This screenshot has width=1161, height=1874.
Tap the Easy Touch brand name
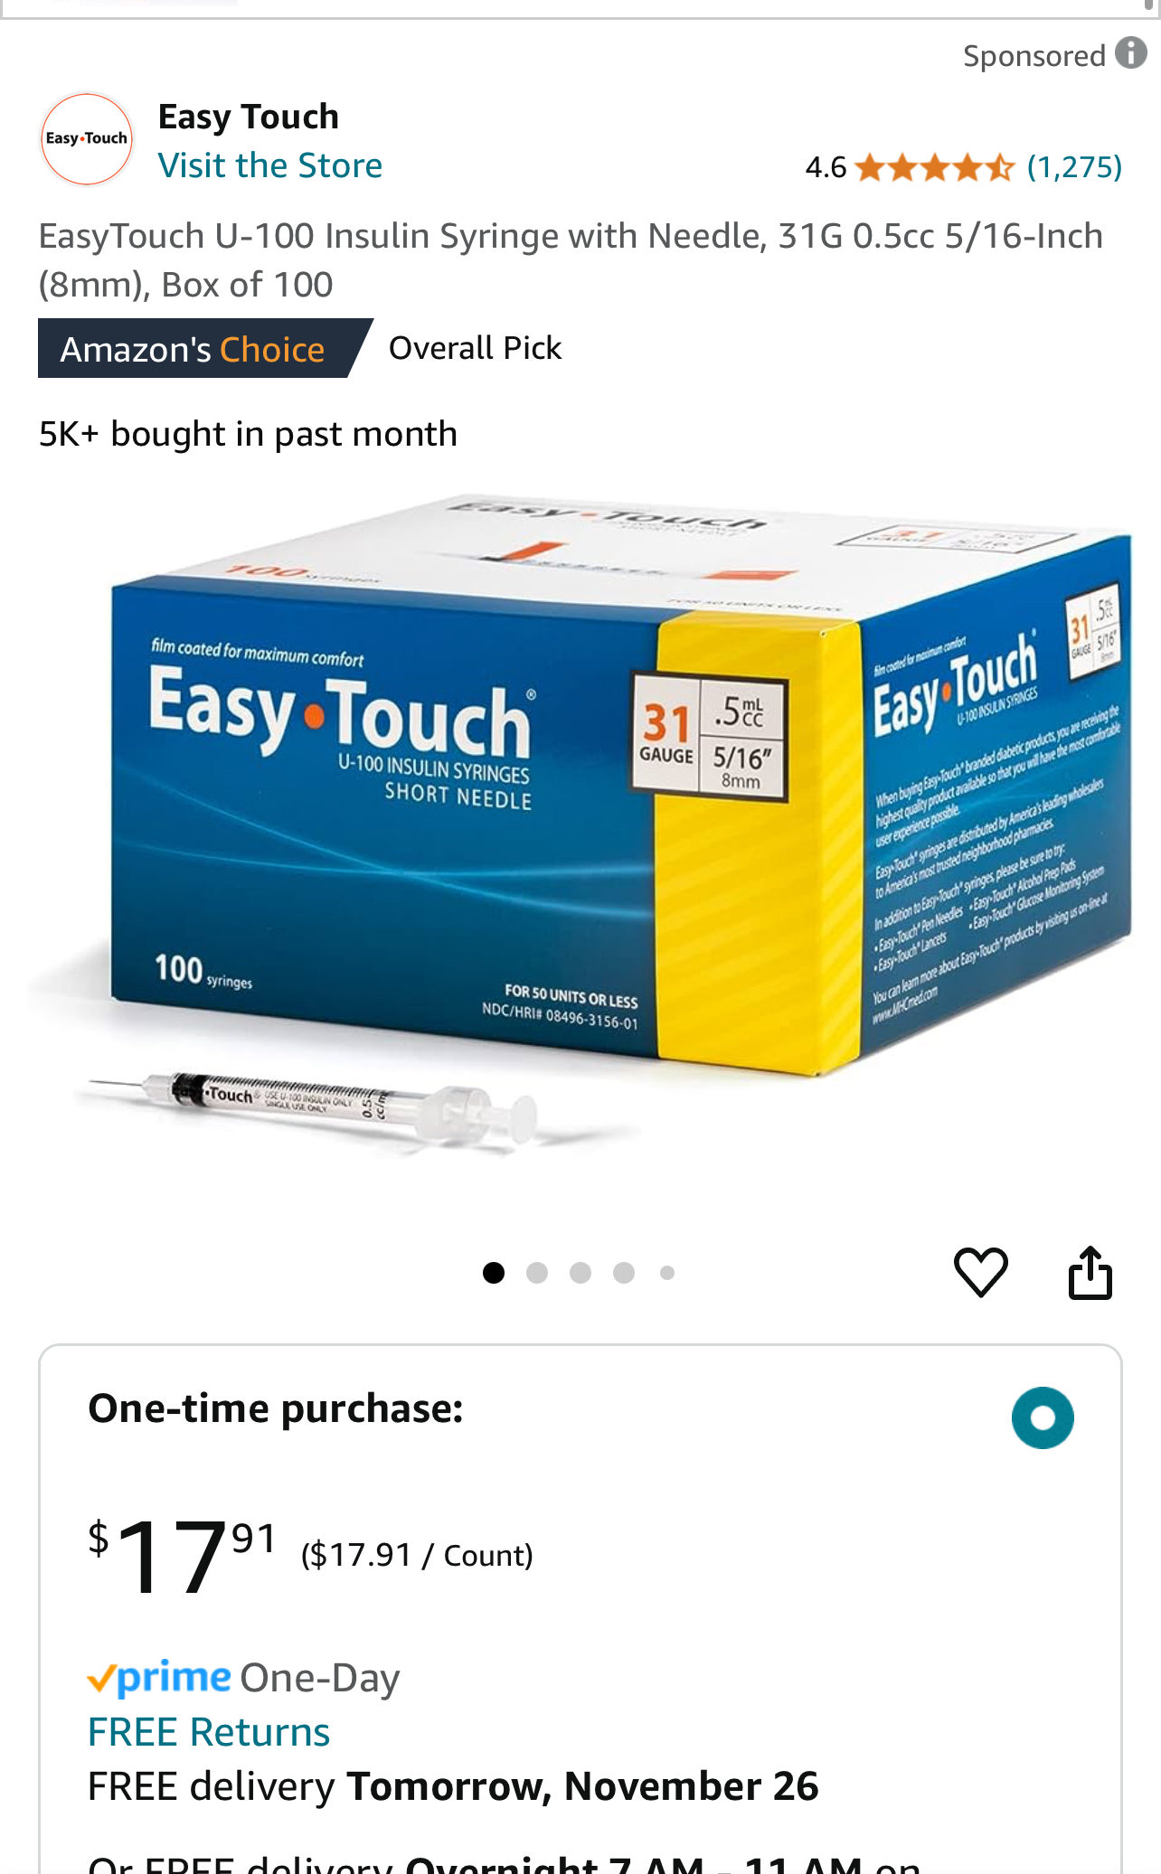point(249,117)
